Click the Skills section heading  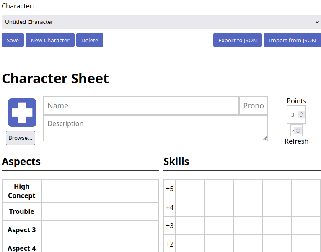point(176,162)
